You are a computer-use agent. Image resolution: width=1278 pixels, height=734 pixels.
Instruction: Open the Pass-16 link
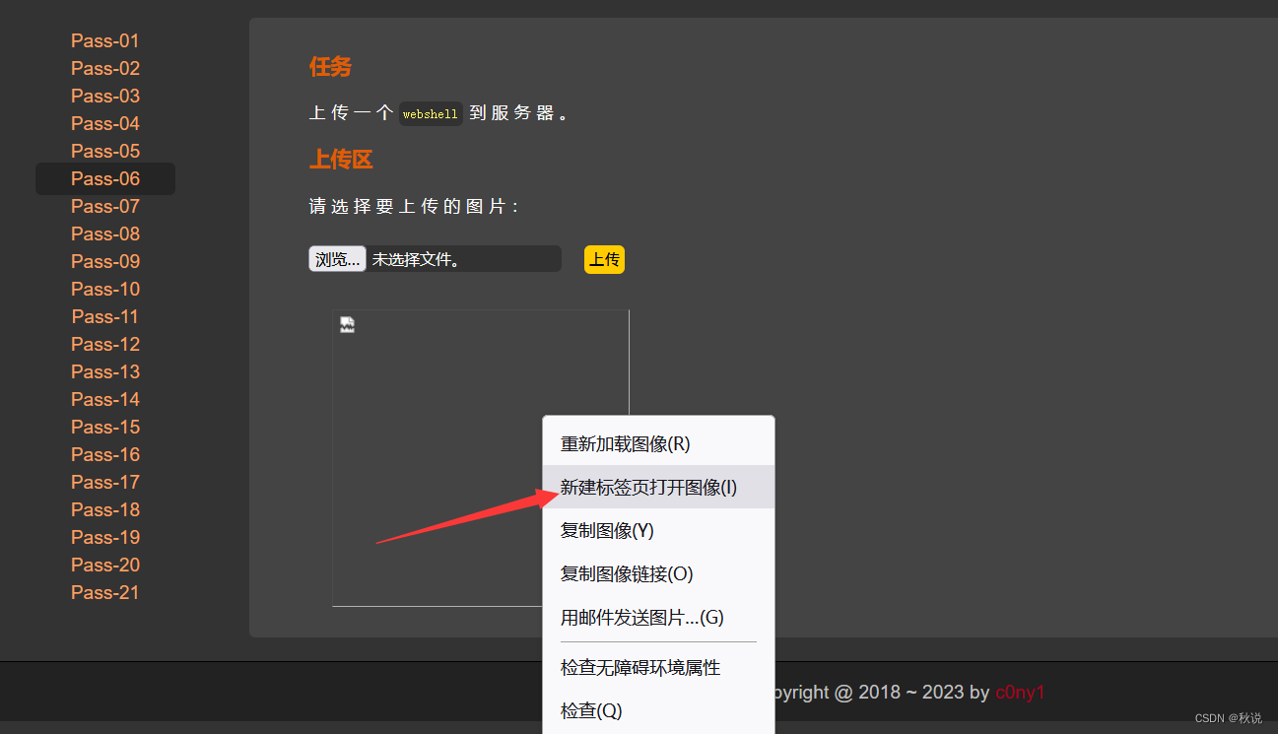(105, 454)
